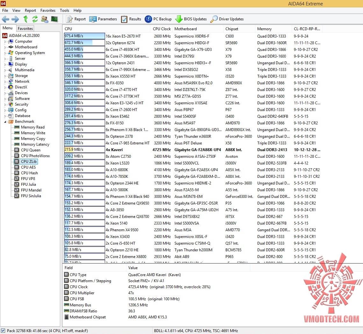This screenshot has height=334, width=363.
Task: Click the 672.7 MB/s result bar
Action: (84, 43)
